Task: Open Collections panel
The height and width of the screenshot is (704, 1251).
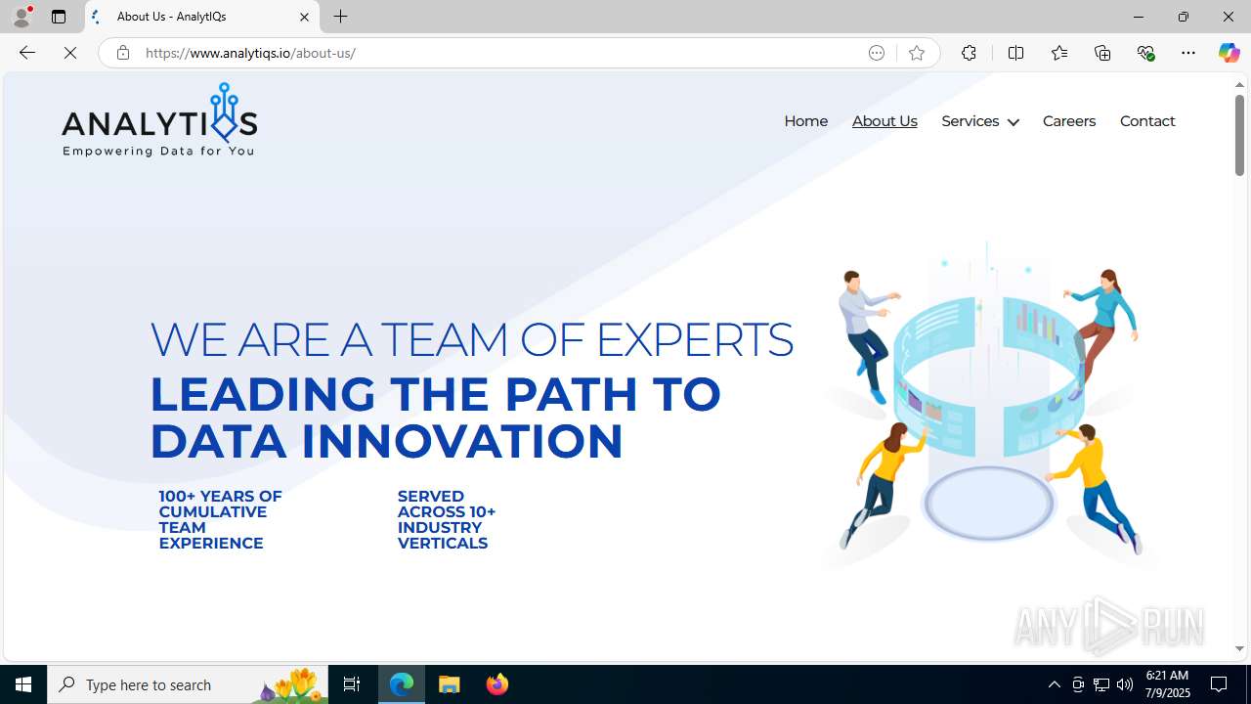Action: [1102, 53]
